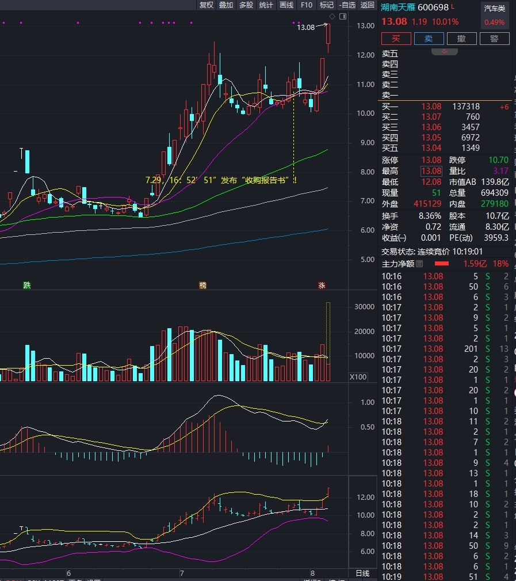This screenshot has height=581, width=516.
Task: Click the 总量 value 694309
Action: [x=495, y=193]
